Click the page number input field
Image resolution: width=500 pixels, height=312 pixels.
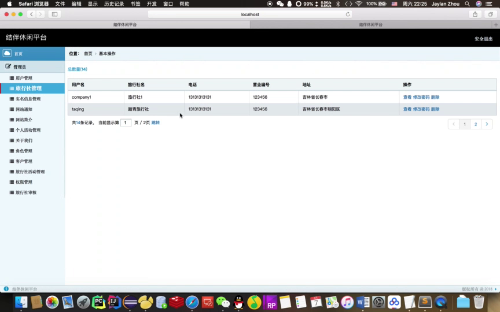pos(126,122)
